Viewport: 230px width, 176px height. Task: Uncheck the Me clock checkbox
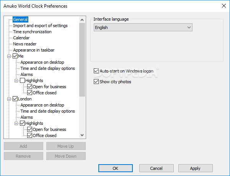15,56
